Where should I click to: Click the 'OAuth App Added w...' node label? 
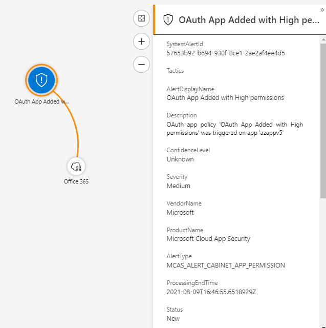click(41, 101)
